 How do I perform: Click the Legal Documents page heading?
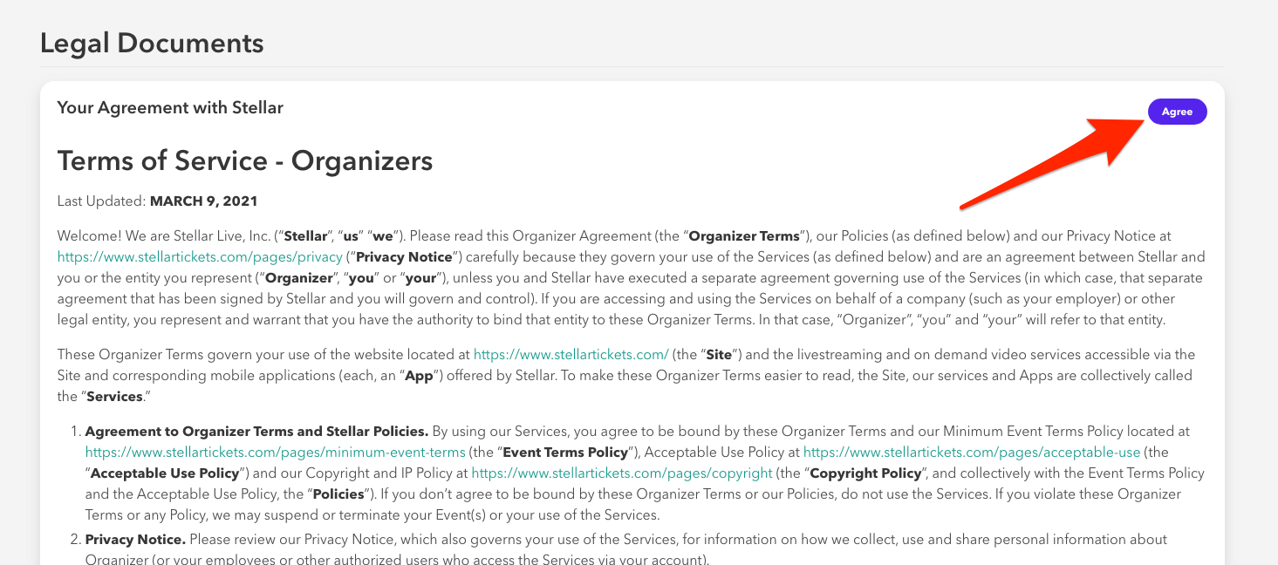(x=151, y=42)
